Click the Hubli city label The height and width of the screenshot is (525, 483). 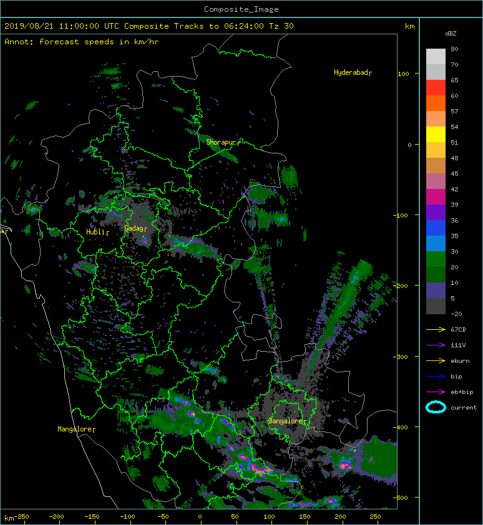[x=95, y=232]
